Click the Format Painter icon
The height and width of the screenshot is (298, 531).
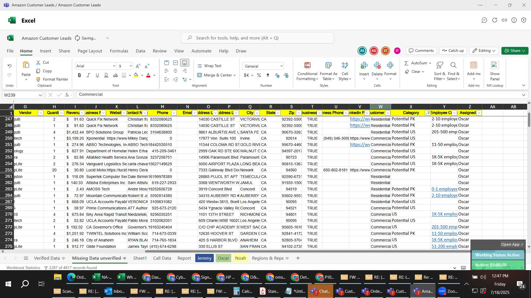(x=38, y=79)
